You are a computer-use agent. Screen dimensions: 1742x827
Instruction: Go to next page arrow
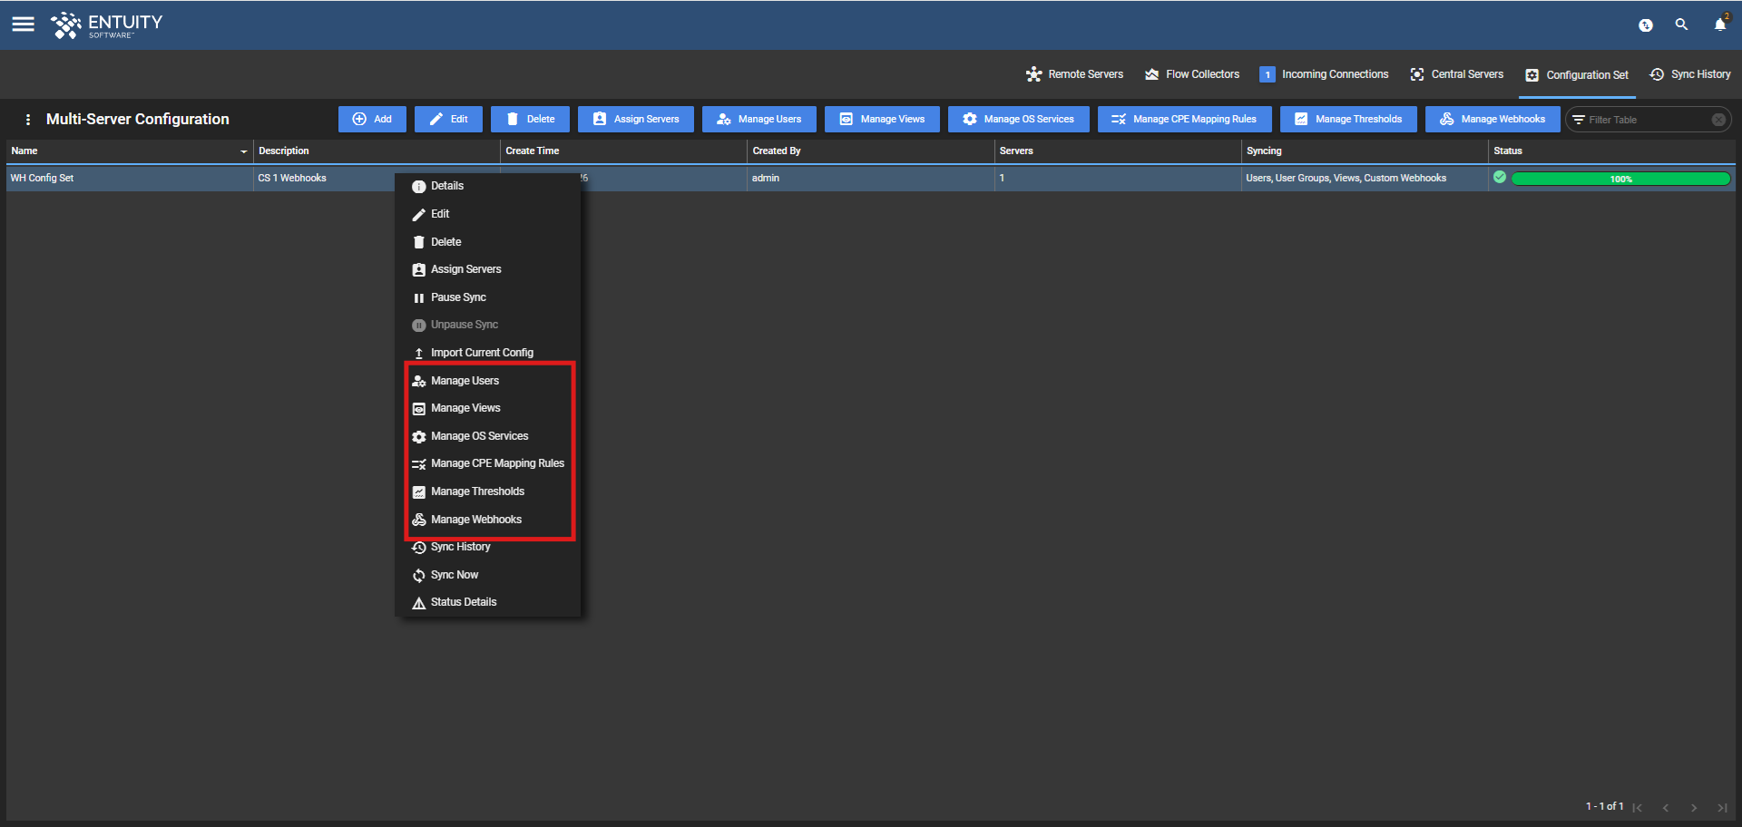[1694, 807]
